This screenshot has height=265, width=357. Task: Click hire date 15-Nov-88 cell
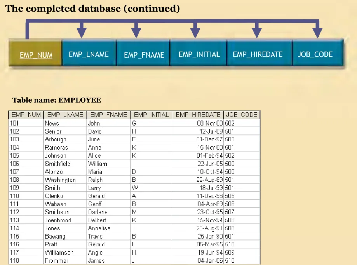pos(198,148)
